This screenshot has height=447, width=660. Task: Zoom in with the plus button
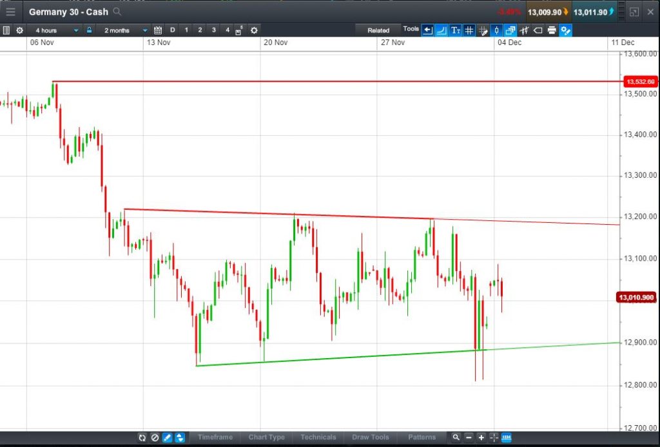[481, 437]
